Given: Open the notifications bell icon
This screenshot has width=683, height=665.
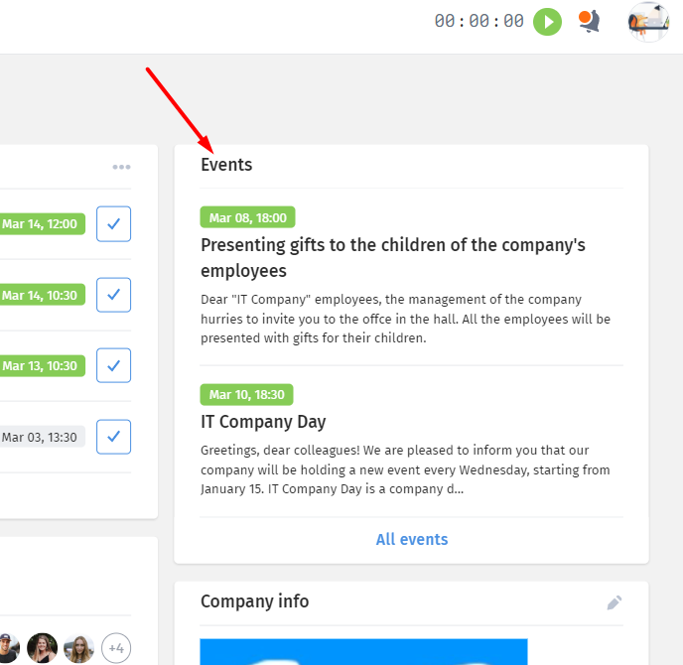Looking at the screenshot, I should (590, 21).
